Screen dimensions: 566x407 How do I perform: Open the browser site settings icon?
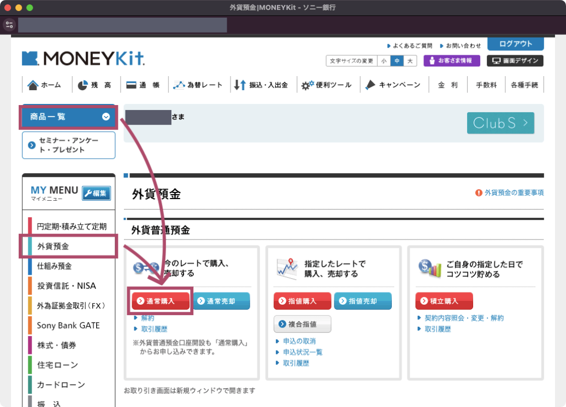pyautogui.click(x=9, y=25)
